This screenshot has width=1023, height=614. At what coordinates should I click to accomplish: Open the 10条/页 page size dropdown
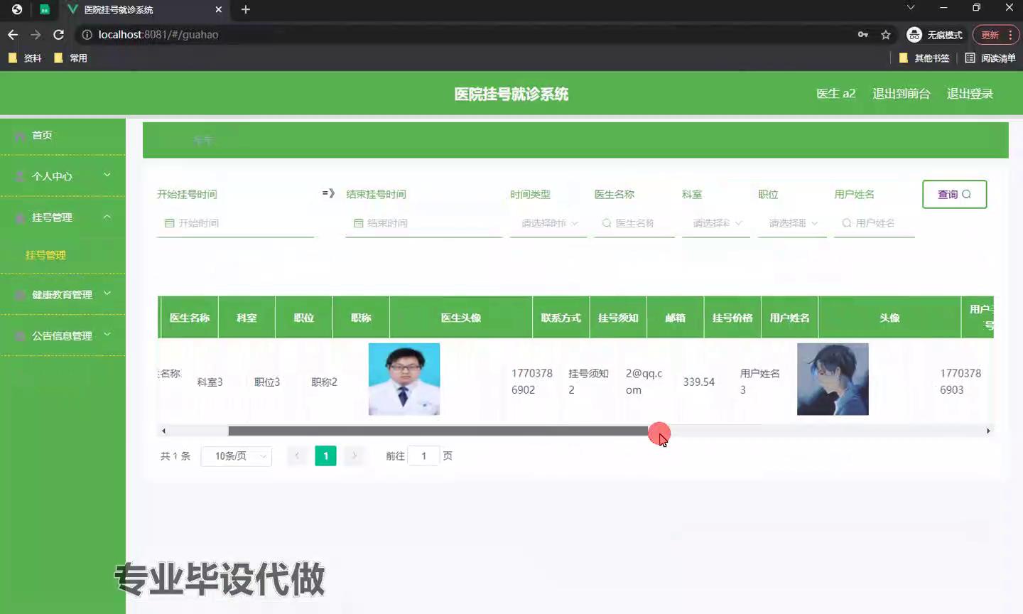[x=237, y=456]
